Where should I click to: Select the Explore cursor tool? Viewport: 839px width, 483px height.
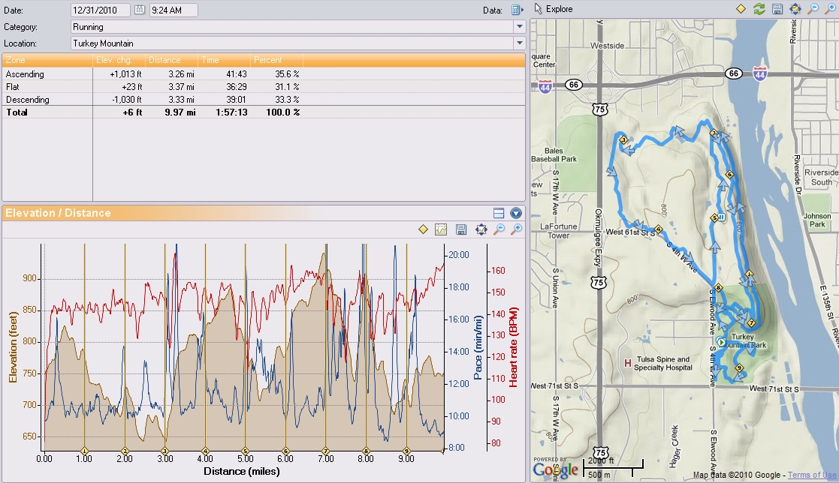[554, 9]
